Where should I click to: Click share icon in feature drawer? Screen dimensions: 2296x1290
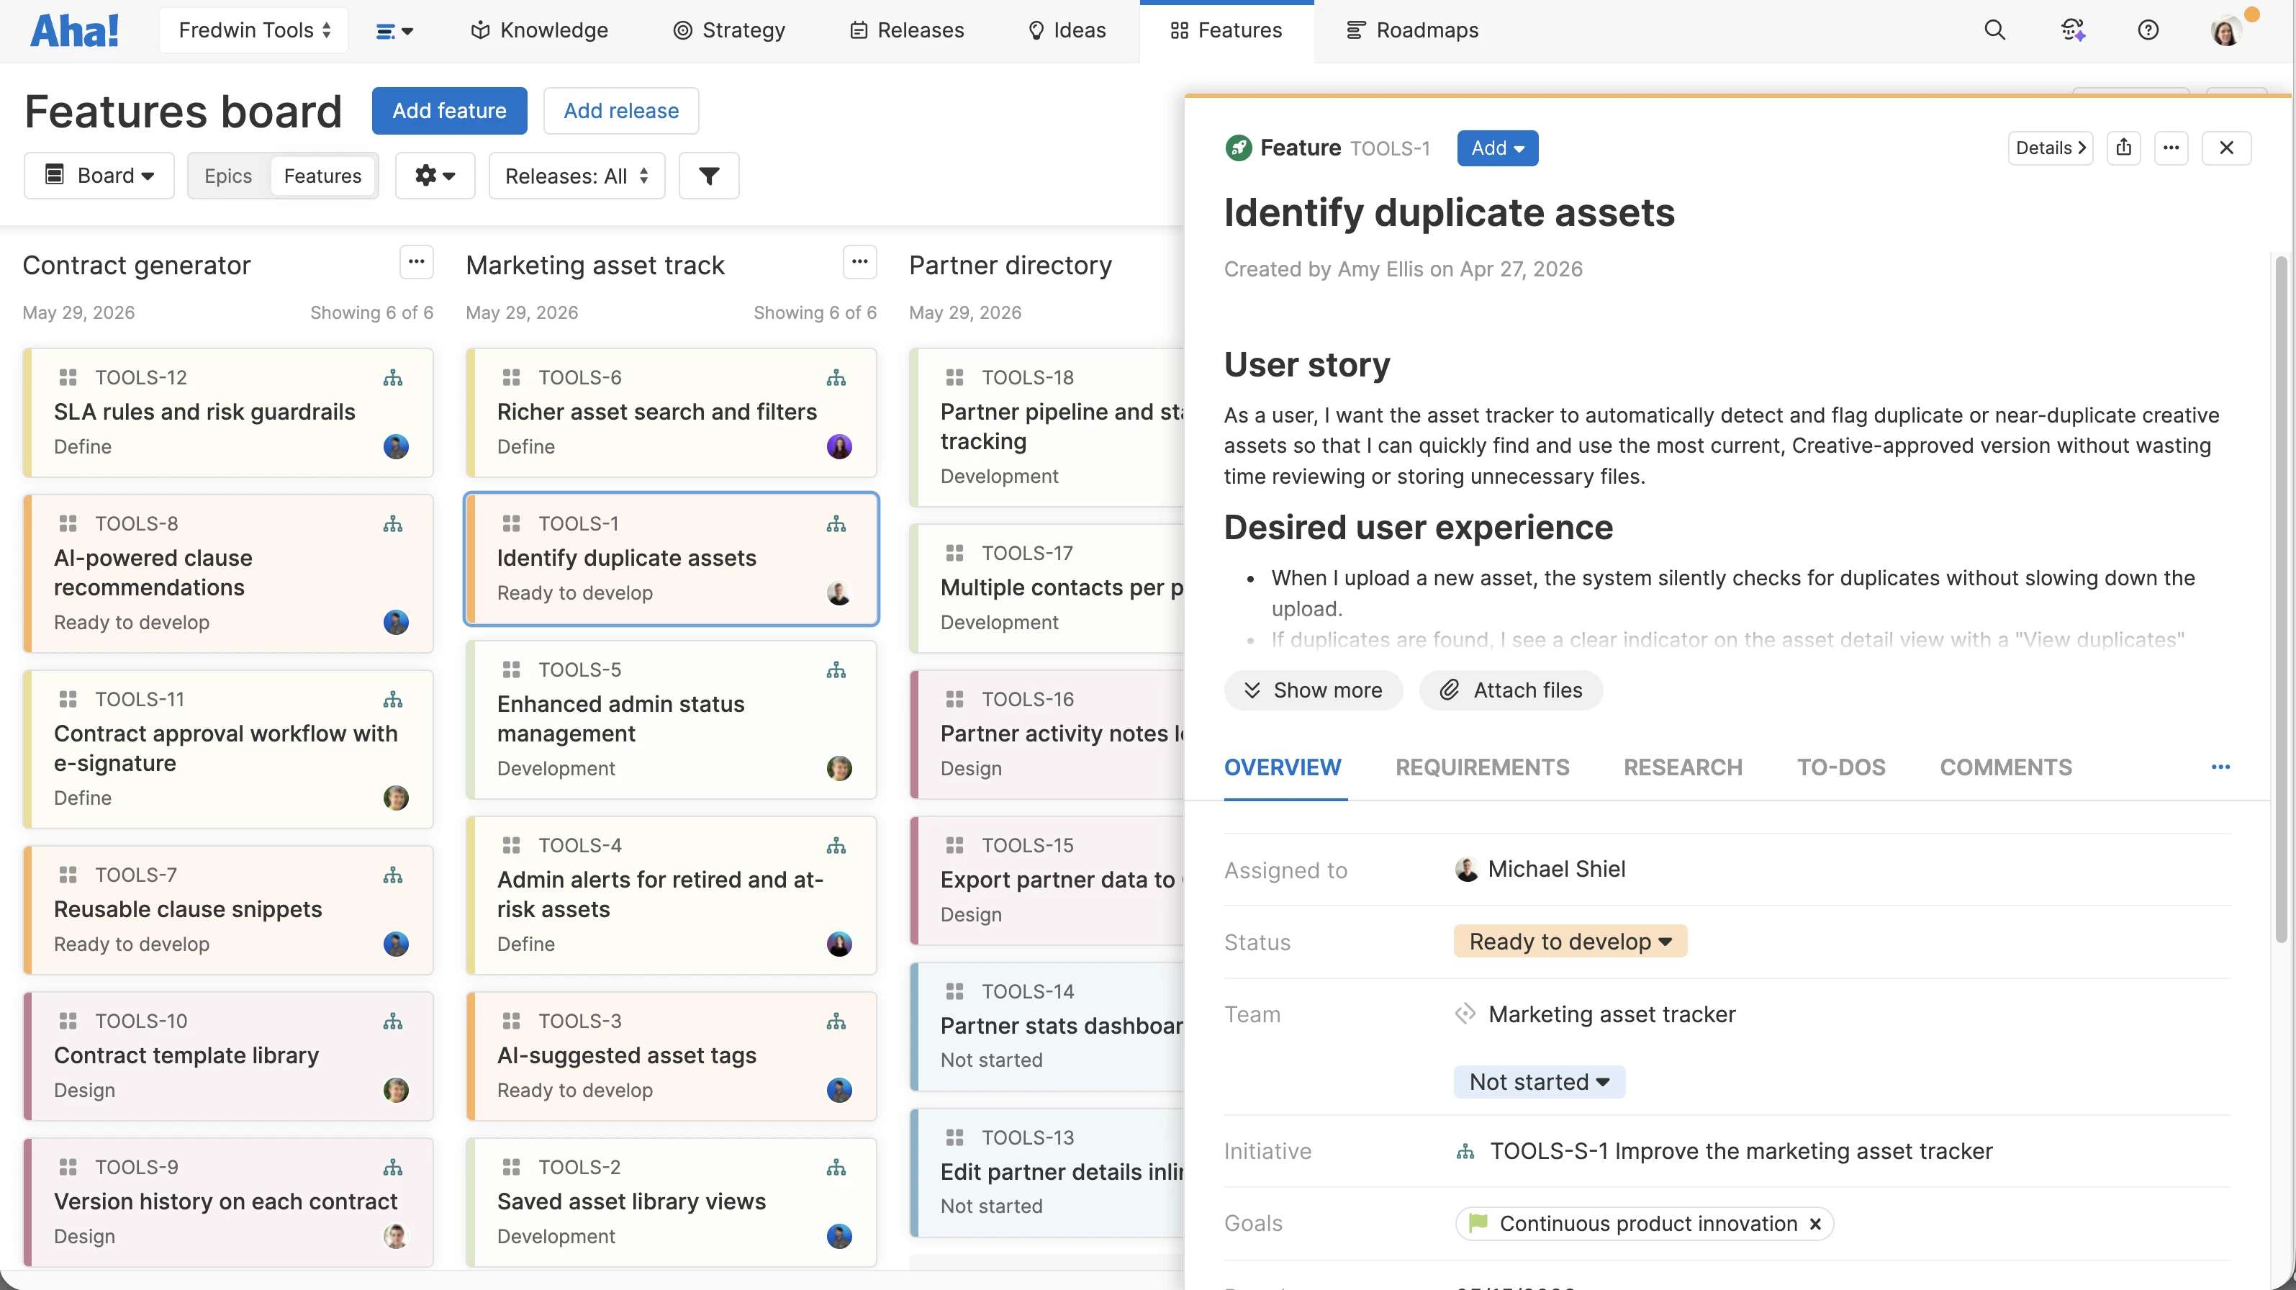click(x=2124, y=148)
